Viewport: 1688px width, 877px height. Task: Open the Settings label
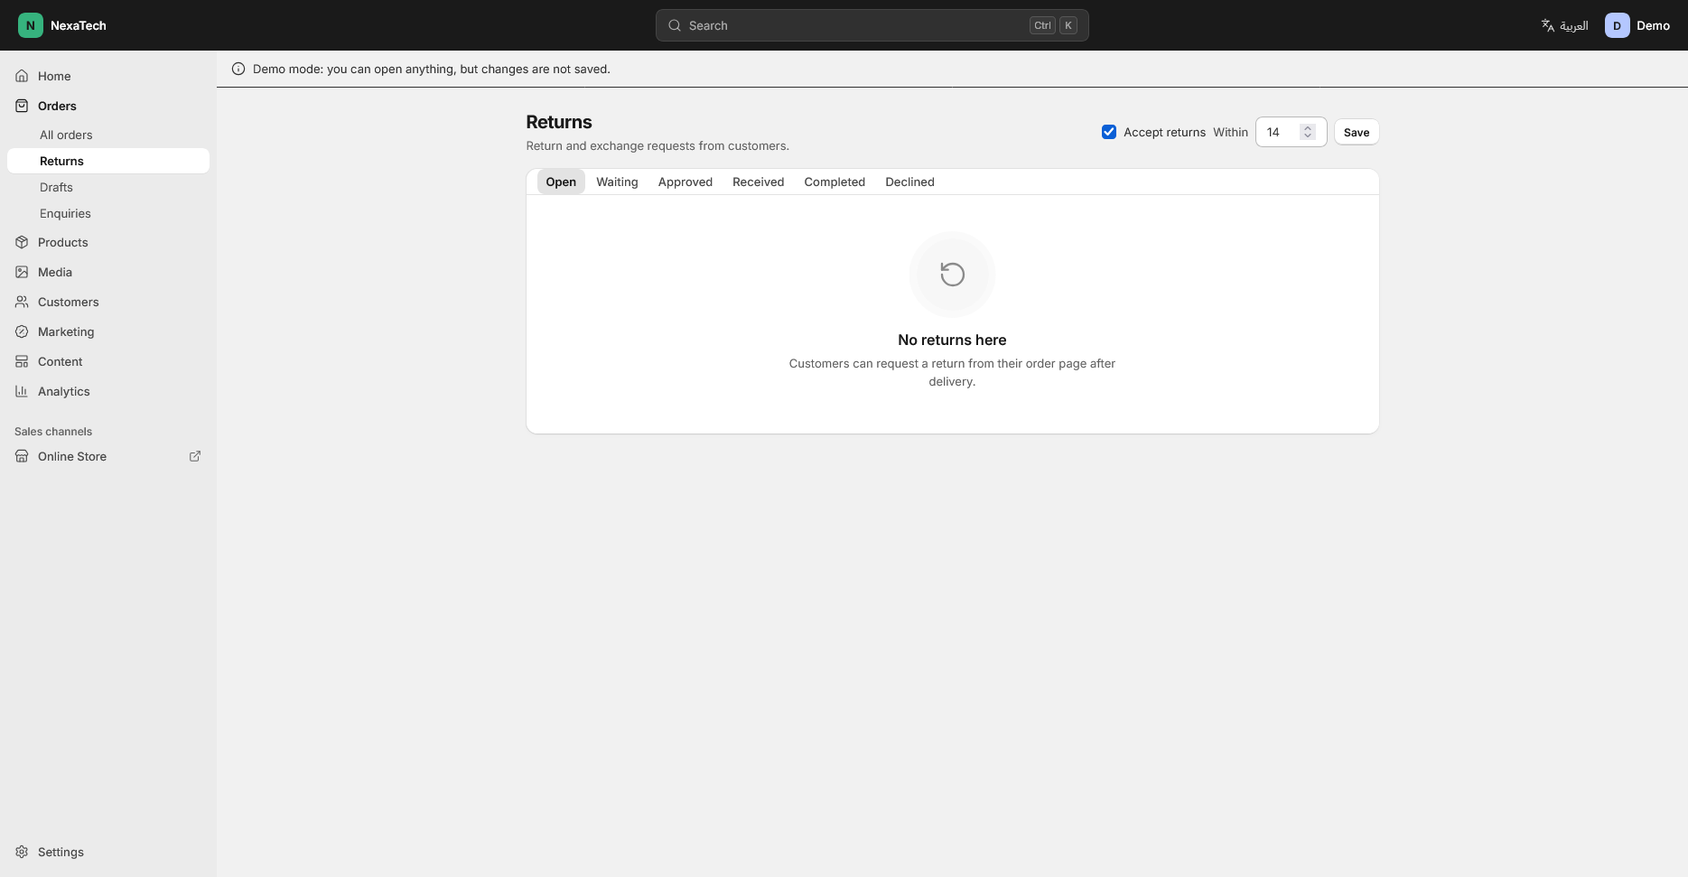[61, 852]
